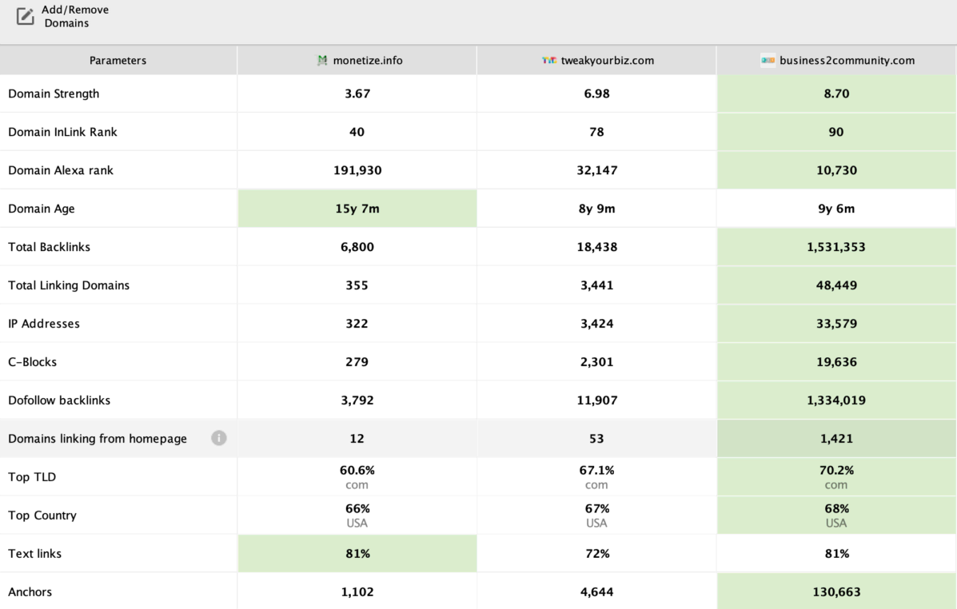Select highlighted Domain Age 15y 7m cell

click(357, 209)
